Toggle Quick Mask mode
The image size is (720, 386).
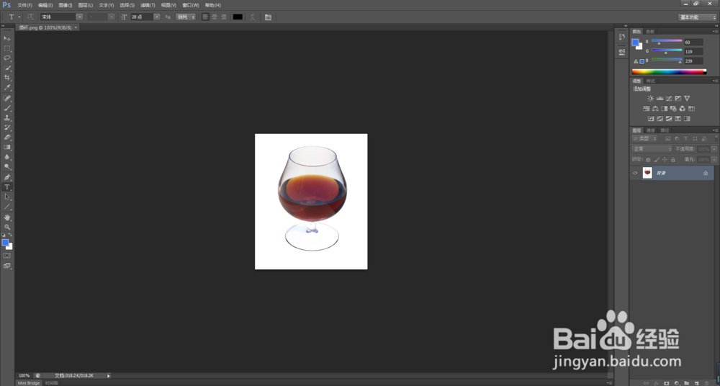(7, 256)
